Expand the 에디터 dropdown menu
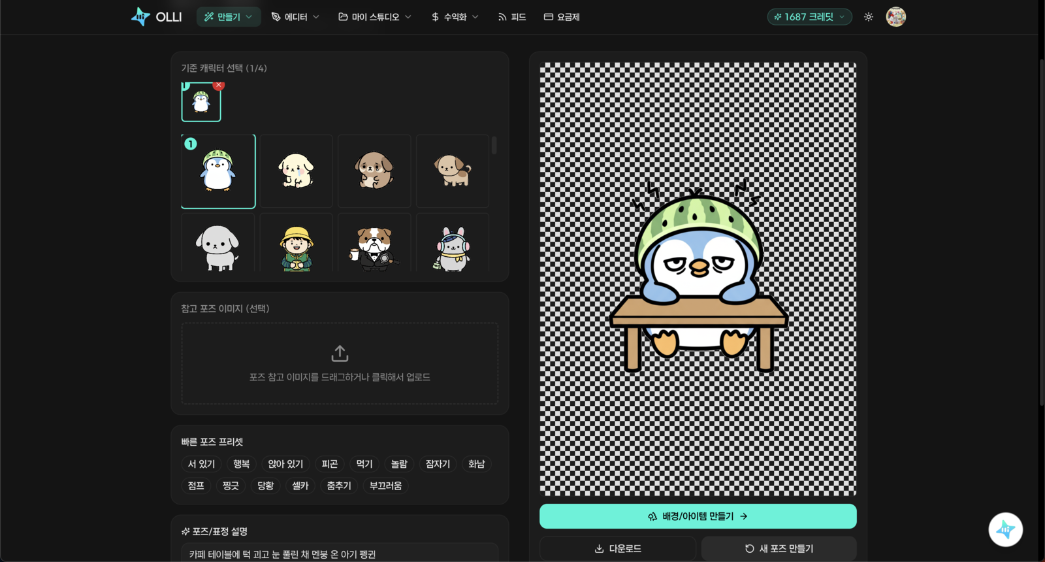Screen dimensions: 1045x562 coord(295,17)
